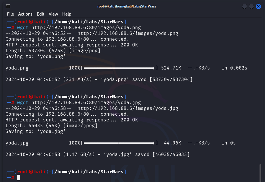Screen dimensions: 265x182
Task: Click the block cursor at the empty prompt
Action: [18, 178]
